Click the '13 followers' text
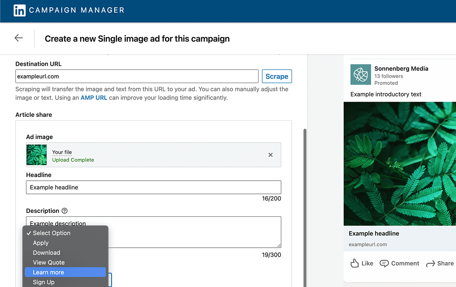 pyautogui.click(x=389, y=76)
